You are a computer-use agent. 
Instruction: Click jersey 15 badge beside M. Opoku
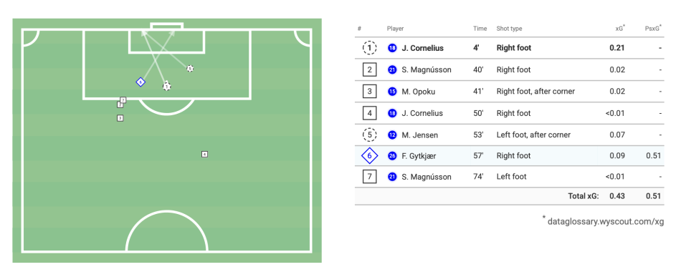click(391, 92)
